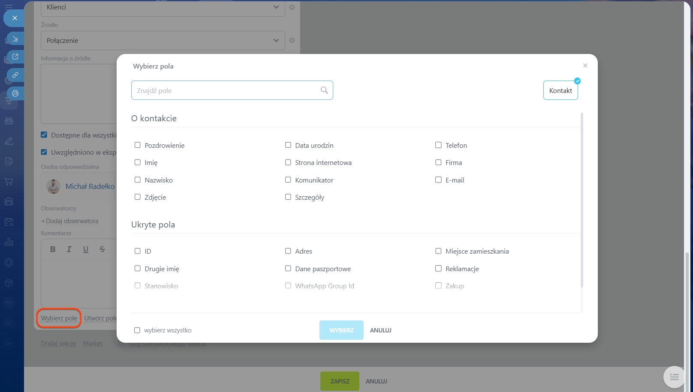Check the Stanowisko checkbox
693x392 pixels.
[138, 286]
